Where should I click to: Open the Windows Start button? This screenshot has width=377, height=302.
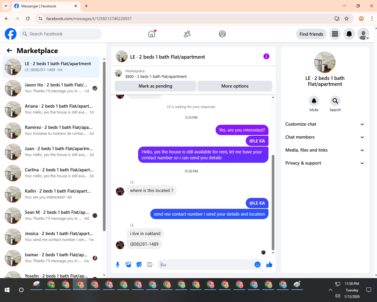point(7,290)
